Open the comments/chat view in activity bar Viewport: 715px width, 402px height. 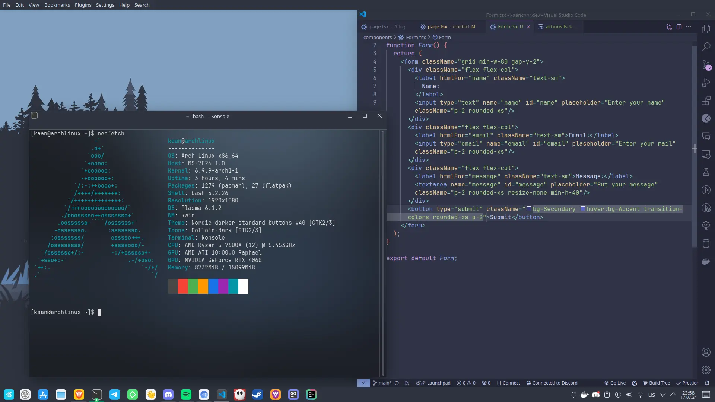click(x=706, y=136)
